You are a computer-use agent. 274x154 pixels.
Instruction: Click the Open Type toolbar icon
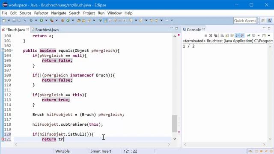(x=79, y=21)
